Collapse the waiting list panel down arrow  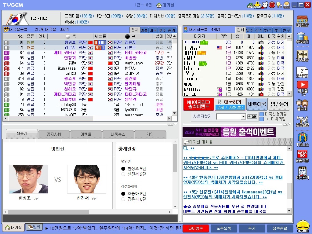point(290,124)
